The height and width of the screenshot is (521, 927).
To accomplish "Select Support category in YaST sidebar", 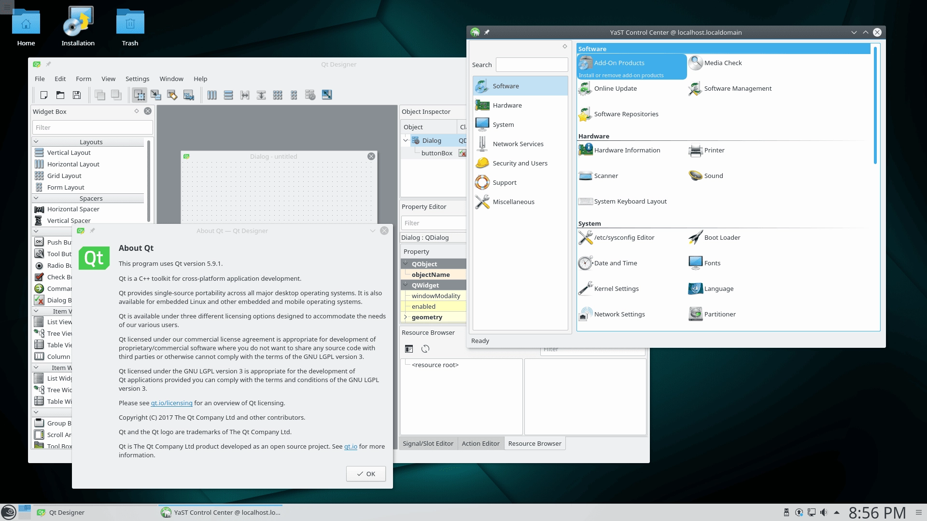I will 520,182.
